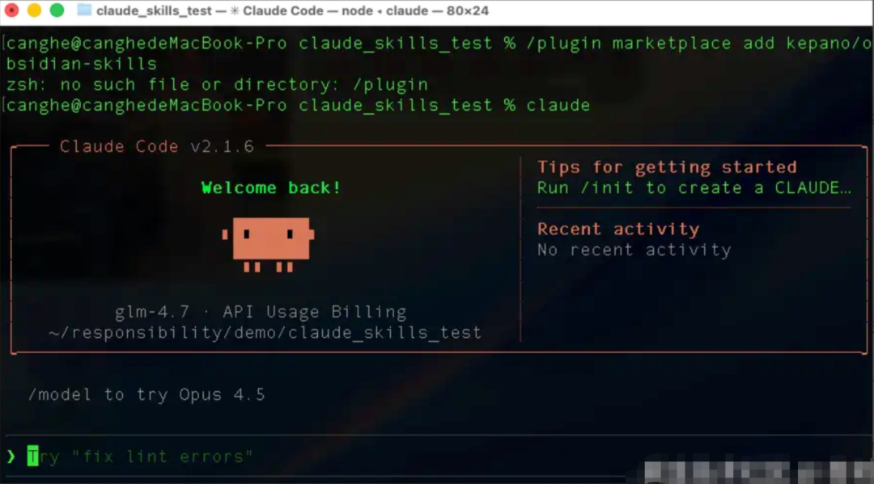Click the '~/responsibility/demo/claude_skills_test' path

coord(265,333)
